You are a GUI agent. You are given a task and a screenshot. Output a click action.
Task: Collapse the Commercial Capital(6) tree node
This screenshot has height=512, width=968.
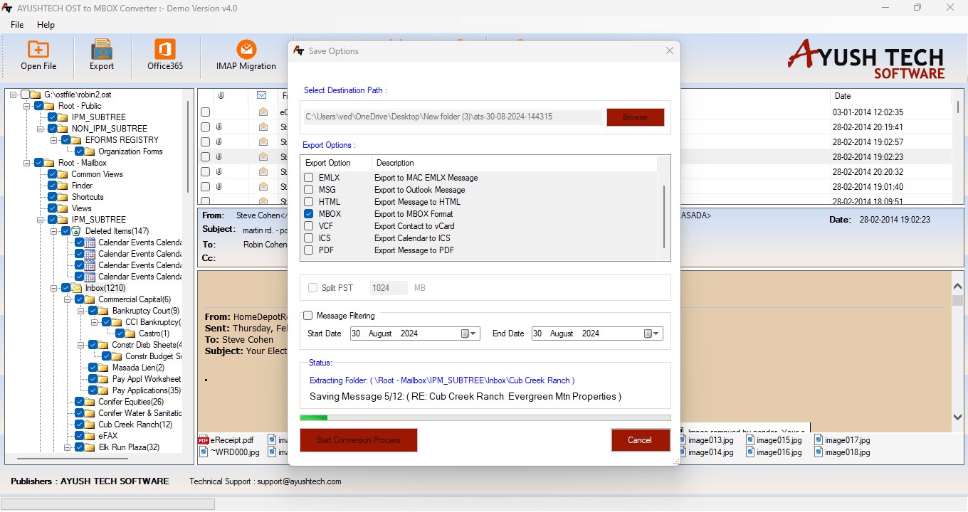point(68,299)
